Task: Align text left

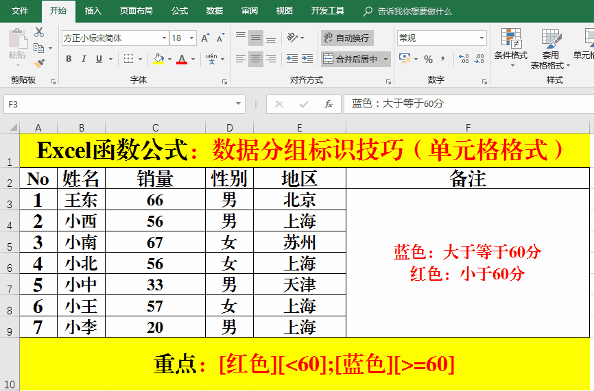Action: [241, 59]
